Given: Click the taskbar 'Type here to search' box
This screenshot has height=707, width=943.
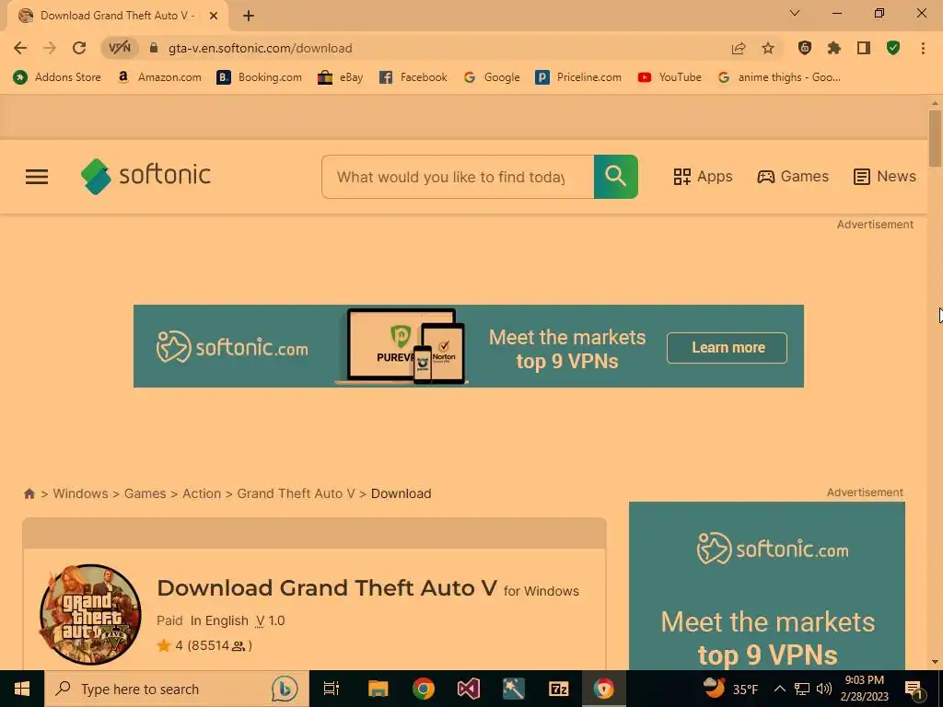Looking at the screenshot, I should [x=177, y=689].
